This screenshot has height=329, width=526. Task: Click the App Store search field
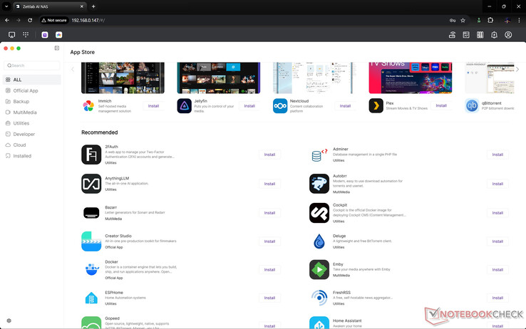tap(33, 66)
